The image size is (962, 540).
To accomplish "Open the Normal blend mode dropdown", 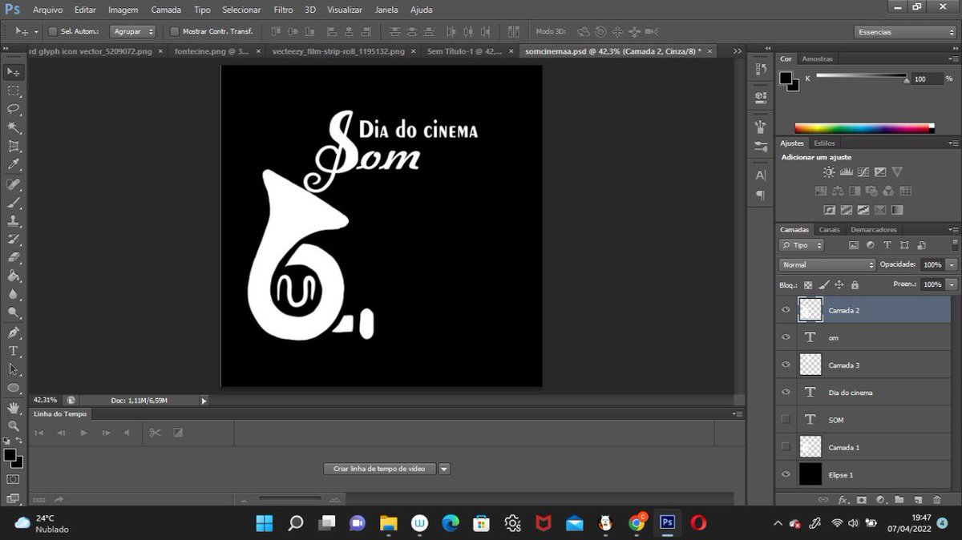I will click(x=826, y=264).
